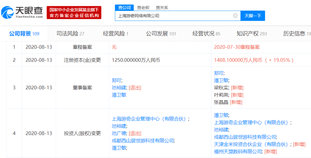The image size is (311, 158).
Task: Open the 司法风险 tab
Action: pyautogui.click(x=71, y=34)
